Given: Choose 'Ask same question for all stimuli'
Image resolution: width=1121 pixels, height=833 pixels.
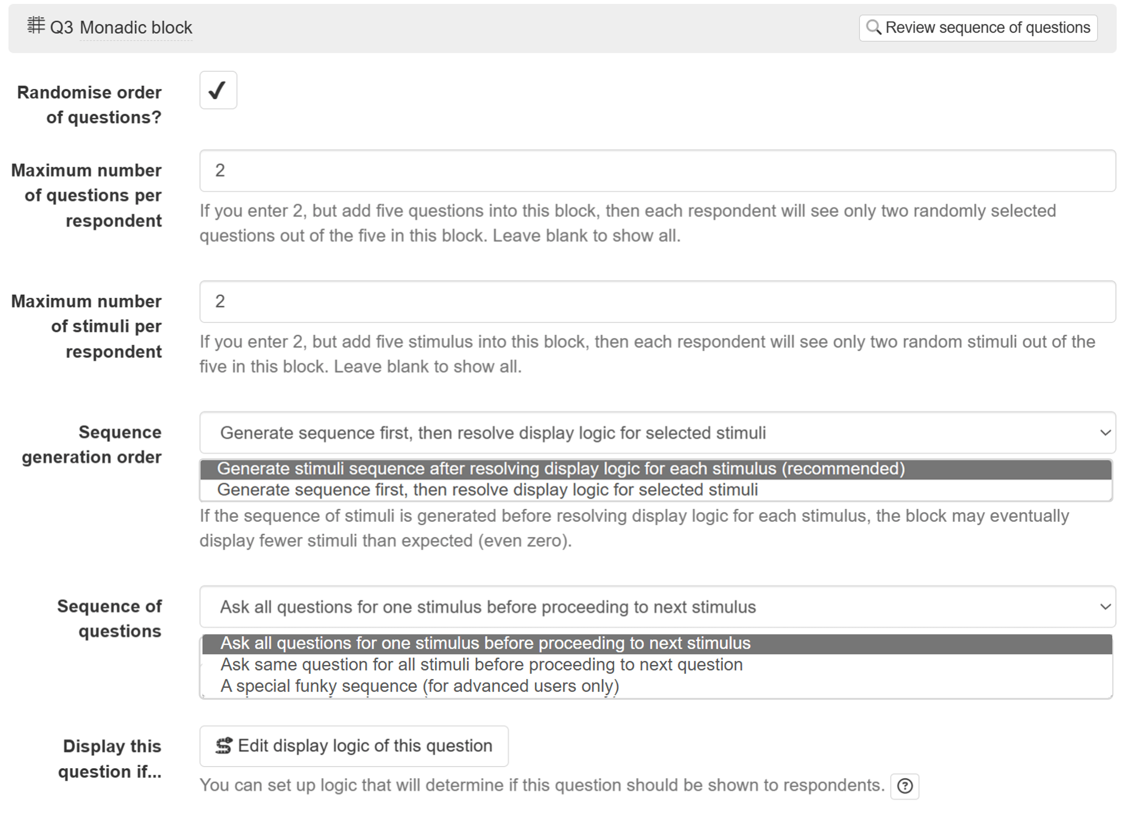Looking at the screenshot, I should click(481, 665).
